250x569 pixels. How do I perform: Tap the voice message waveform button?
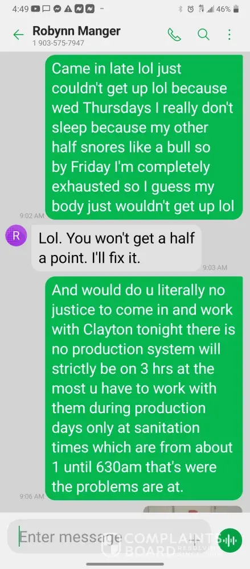(x=231, y=541)
